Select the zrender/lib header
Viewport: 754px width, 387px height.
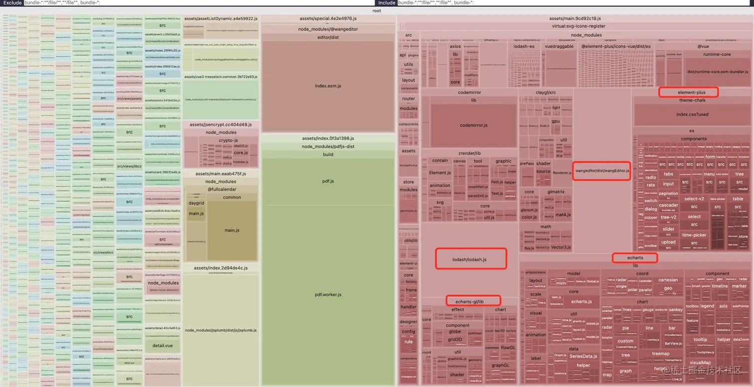coord(469,153)
